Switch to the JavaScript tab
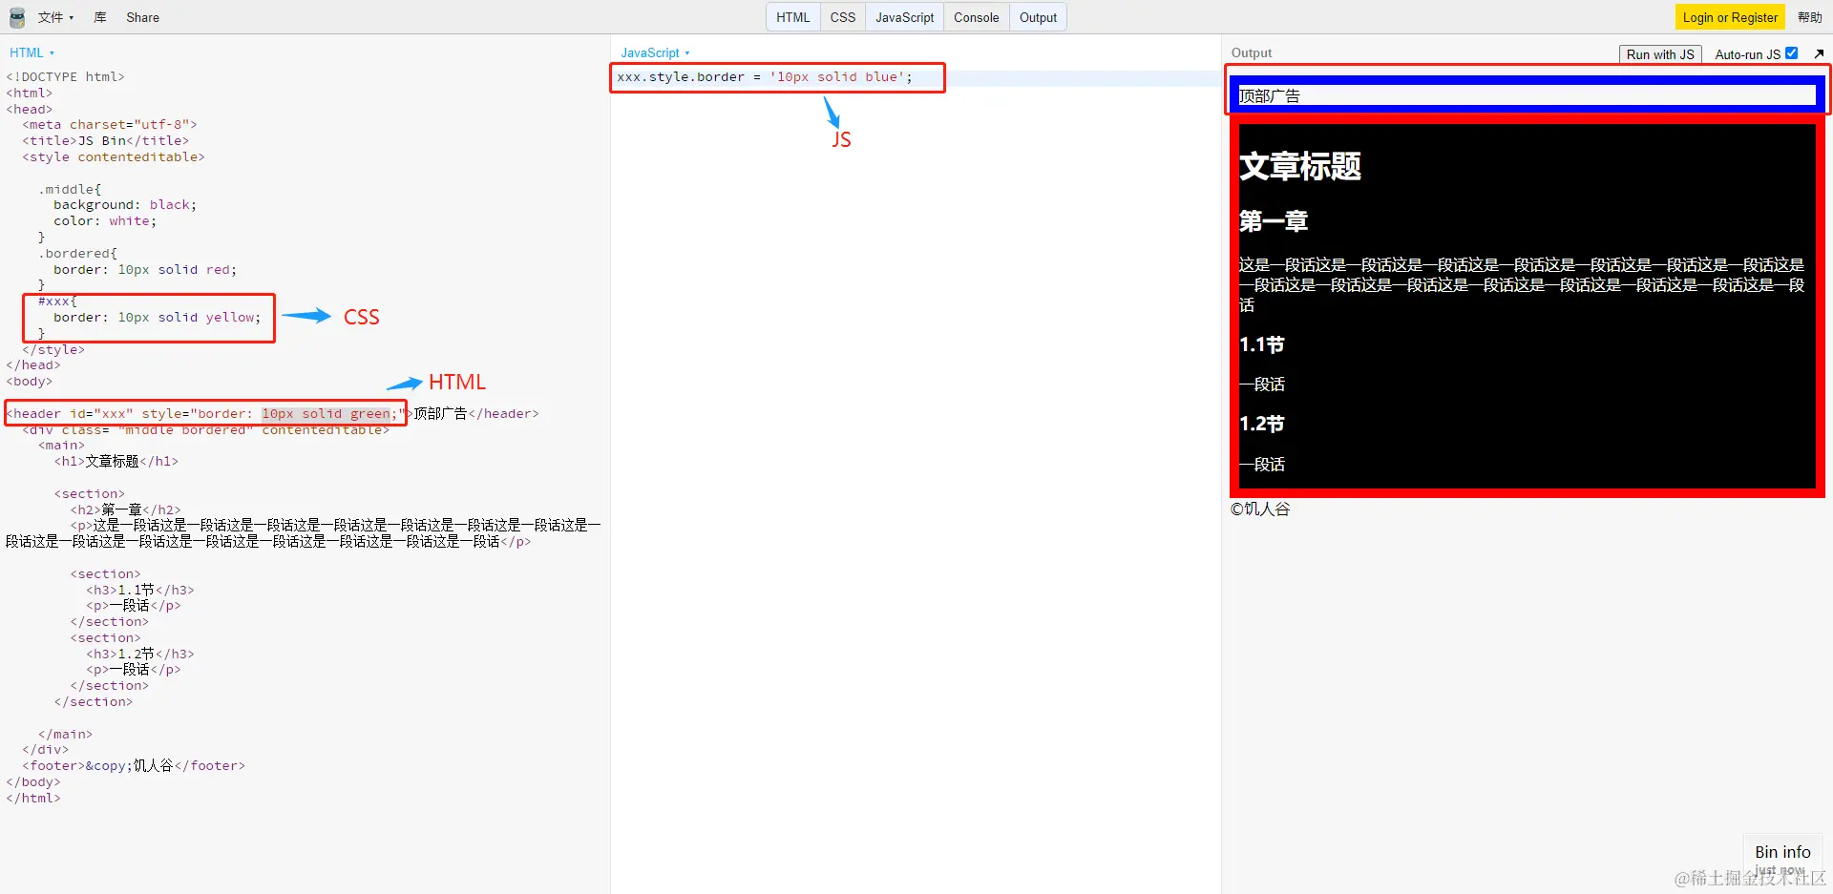The width and height of the screenshot is (1833, 894). 903,16
